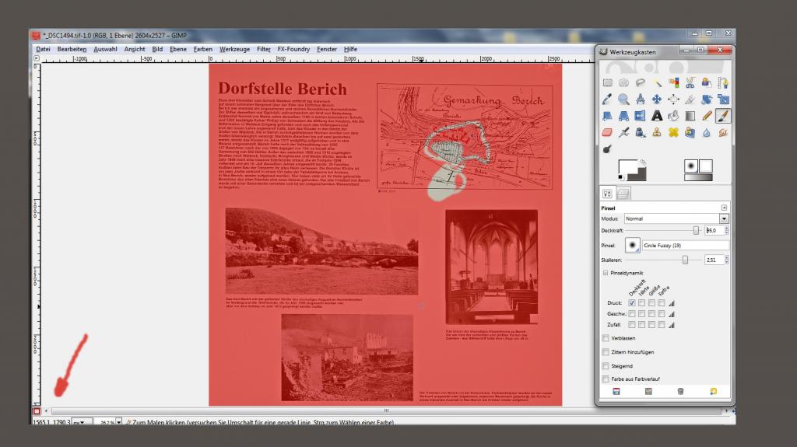Click the Circle Fuzzy brush preview button
The image size is (797, 447).
(x=632, y=246)
